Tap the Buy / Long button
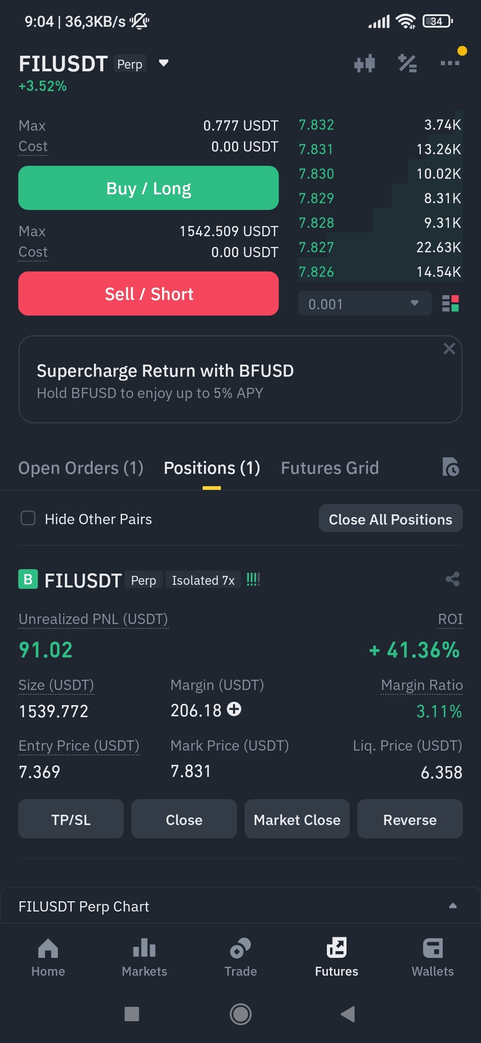 pos(148,188)
